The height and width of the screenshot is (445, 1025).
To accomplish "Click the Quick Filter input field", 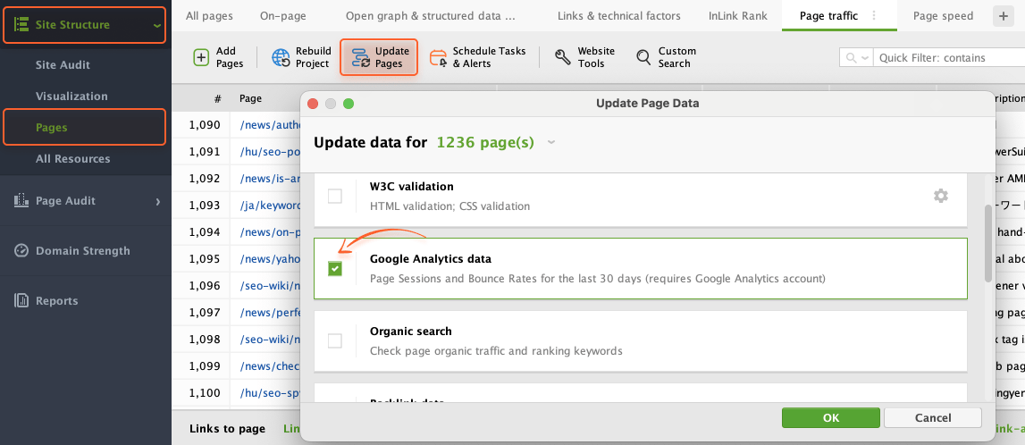I will point(948,57).
